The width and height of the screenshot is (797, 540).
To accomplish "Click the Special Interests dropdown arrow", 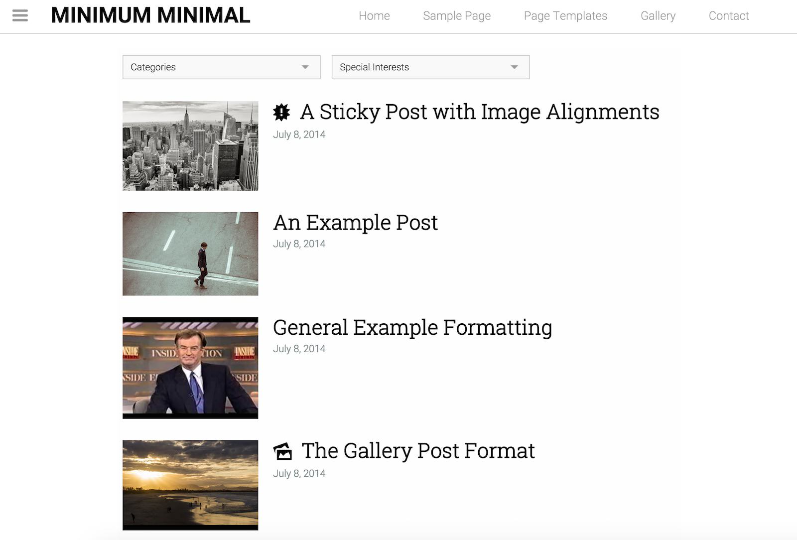I will point(515,67).
